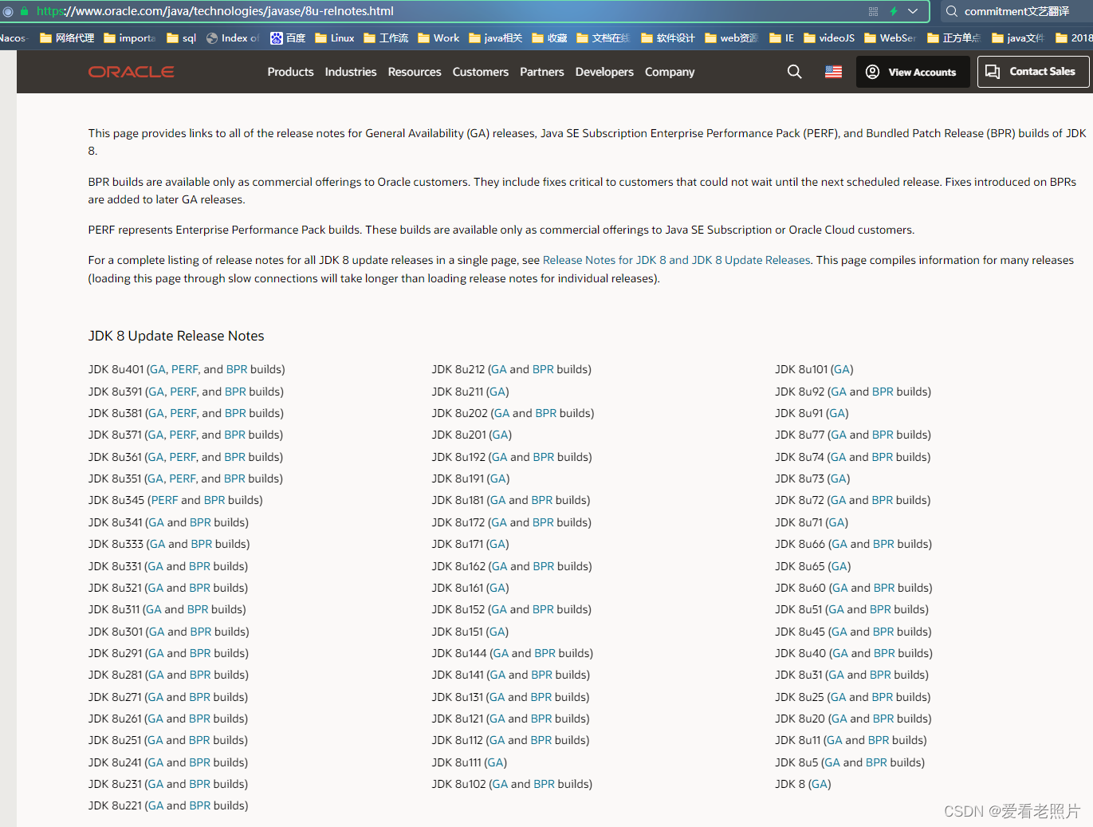Open PERF link for JDK 8u345
This screenshot has width=1093, height=827.
click(164, 500)
